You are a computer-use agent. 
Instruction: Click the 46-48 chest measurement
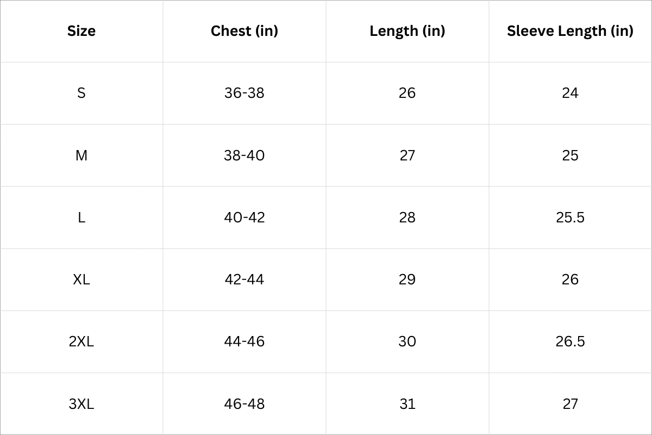point(244,404)
